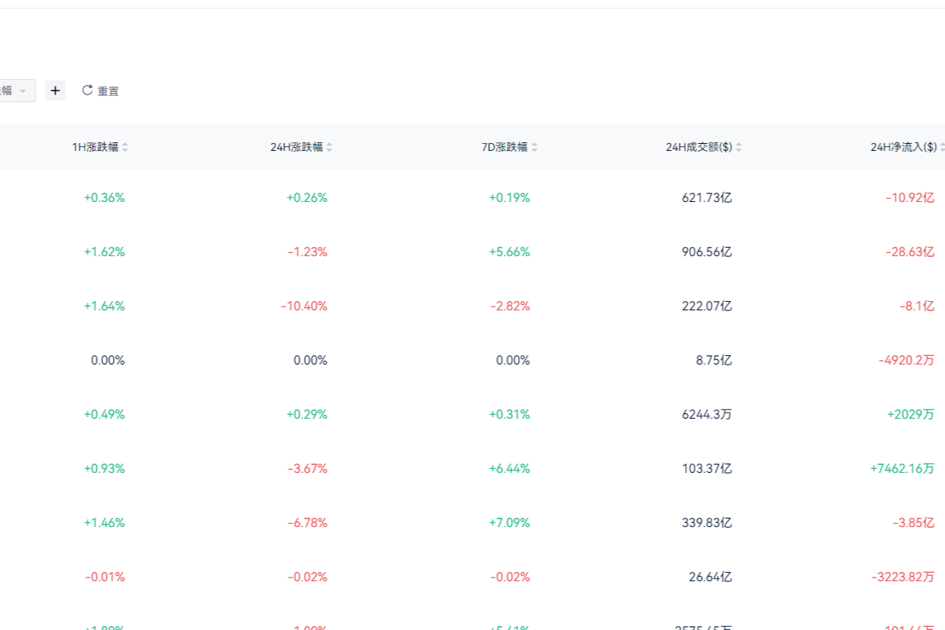Click the plus icon to add filter
This screenshot has width=945, height=630.
click(55, 91)
